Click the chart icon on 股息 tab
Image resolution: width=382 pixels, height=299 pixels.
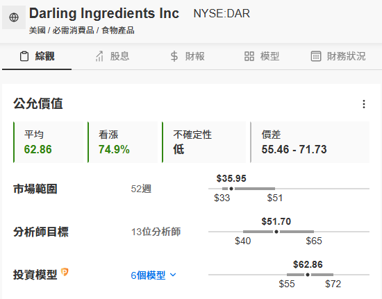99,56
